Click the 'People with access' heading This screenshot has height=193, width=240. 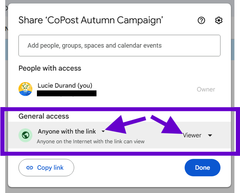[x=50, y=69]
